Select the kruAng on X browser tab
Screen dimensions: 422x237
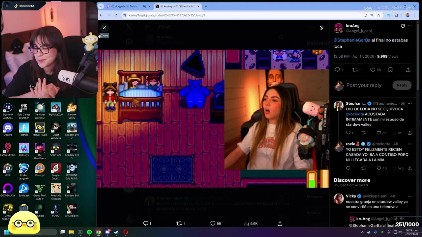[x=177, y=6]
